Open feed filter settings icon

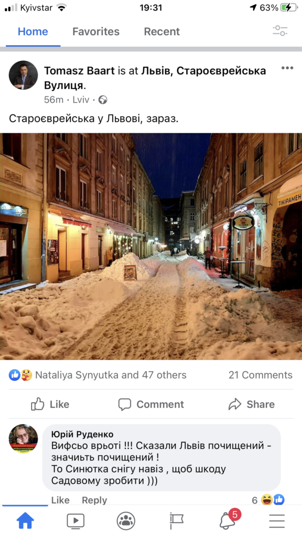tap(280, 31)
